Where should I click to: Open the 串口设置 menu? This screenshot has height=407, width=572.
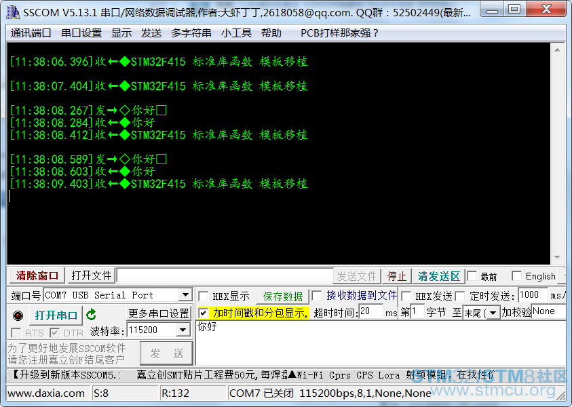(81, 33)
